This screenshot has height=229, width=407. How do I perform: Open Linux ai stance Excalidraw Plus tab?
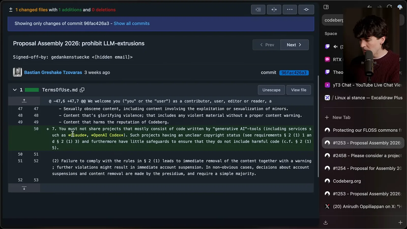coord(363,98)
